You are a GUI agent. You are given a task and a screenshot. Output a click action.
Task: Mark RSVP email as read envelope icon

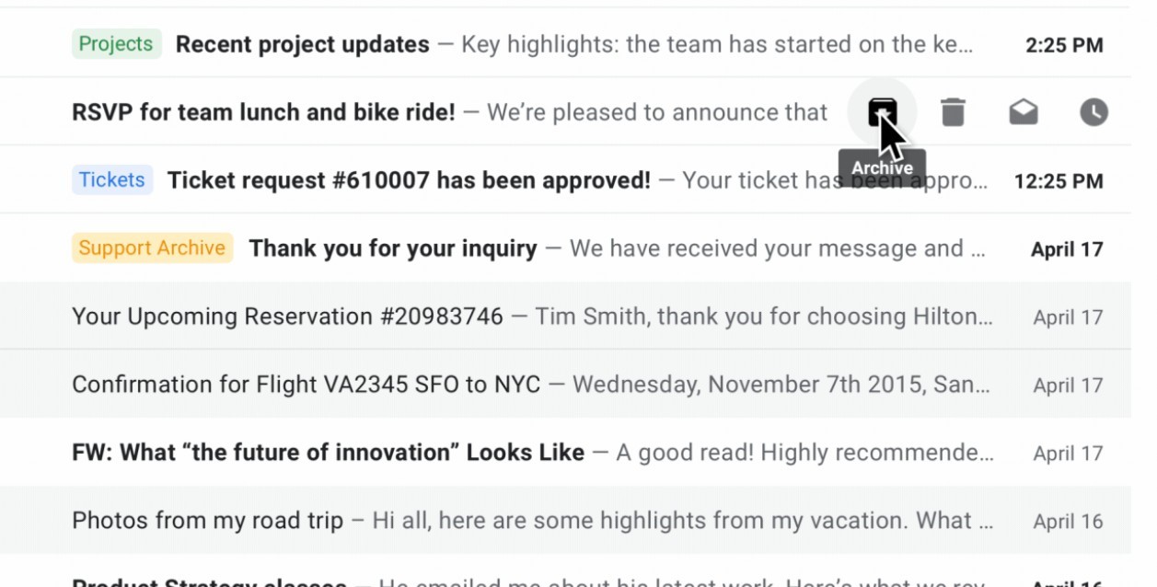tap(1024, 112)
